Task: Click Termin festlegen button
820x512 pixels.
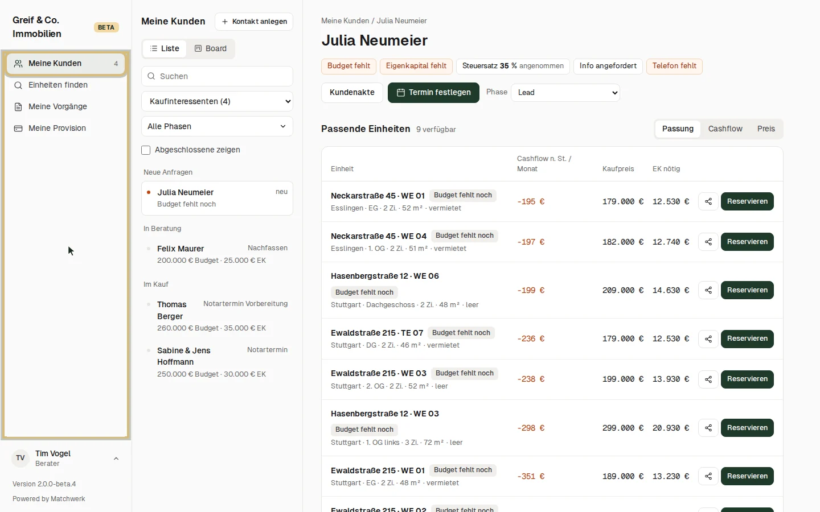Action: coord(434,93)
